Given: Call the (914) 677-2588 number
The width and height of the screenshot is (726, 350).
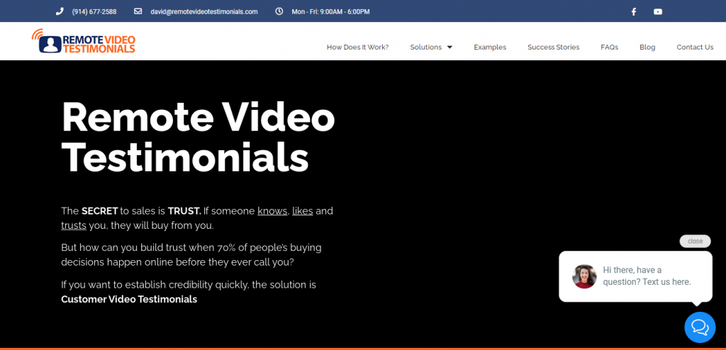Looking at the screenshot, I should click(94, 11).
